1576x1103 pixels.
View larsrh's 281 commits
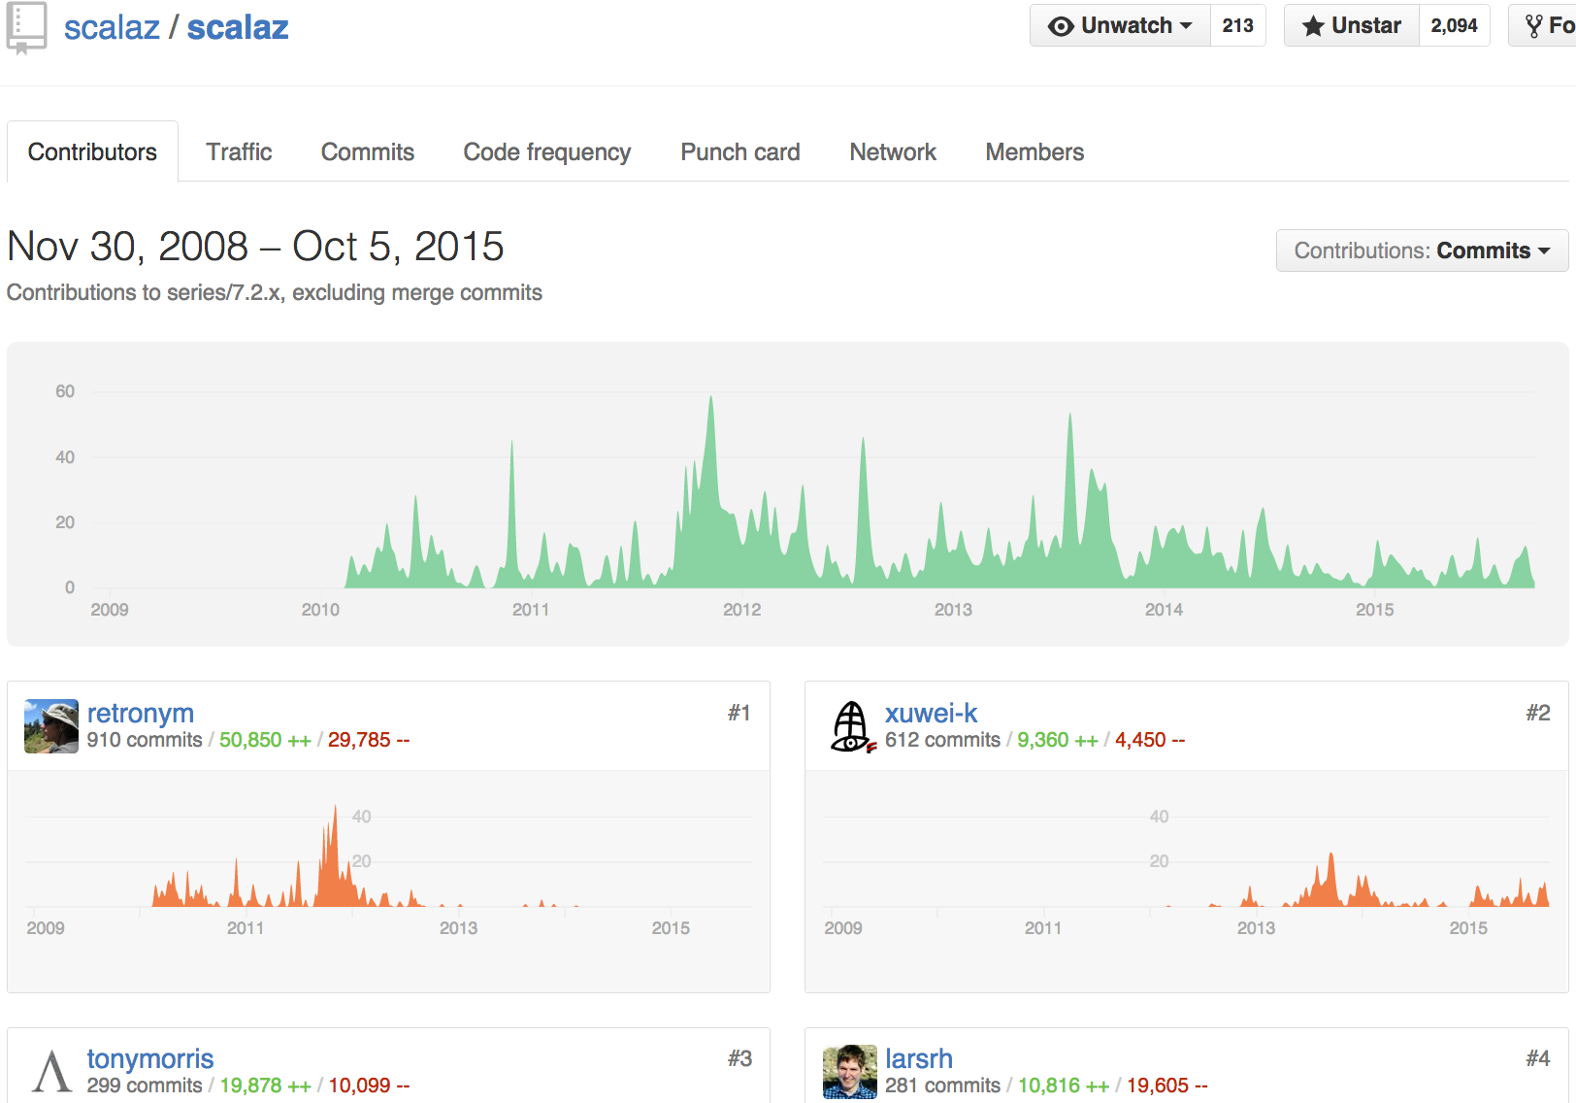(x=942, y=1086)
